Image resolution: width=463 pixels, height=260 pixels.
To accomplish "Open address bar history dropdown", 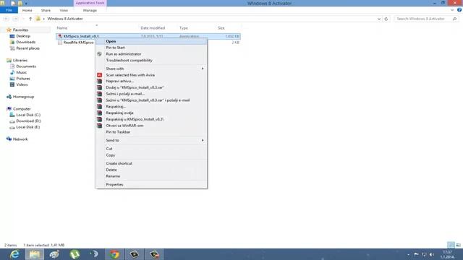I will pyautogui.click(x=379, y=19).
